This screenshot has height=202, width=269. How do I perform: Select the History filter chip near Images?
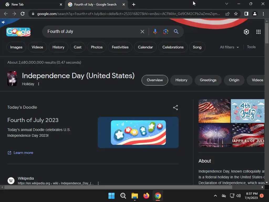58,47
